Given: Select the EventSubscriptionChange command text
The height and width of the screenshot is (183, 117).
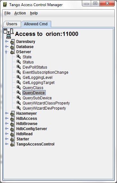Looking at the screenshot, I should (45, 72).
